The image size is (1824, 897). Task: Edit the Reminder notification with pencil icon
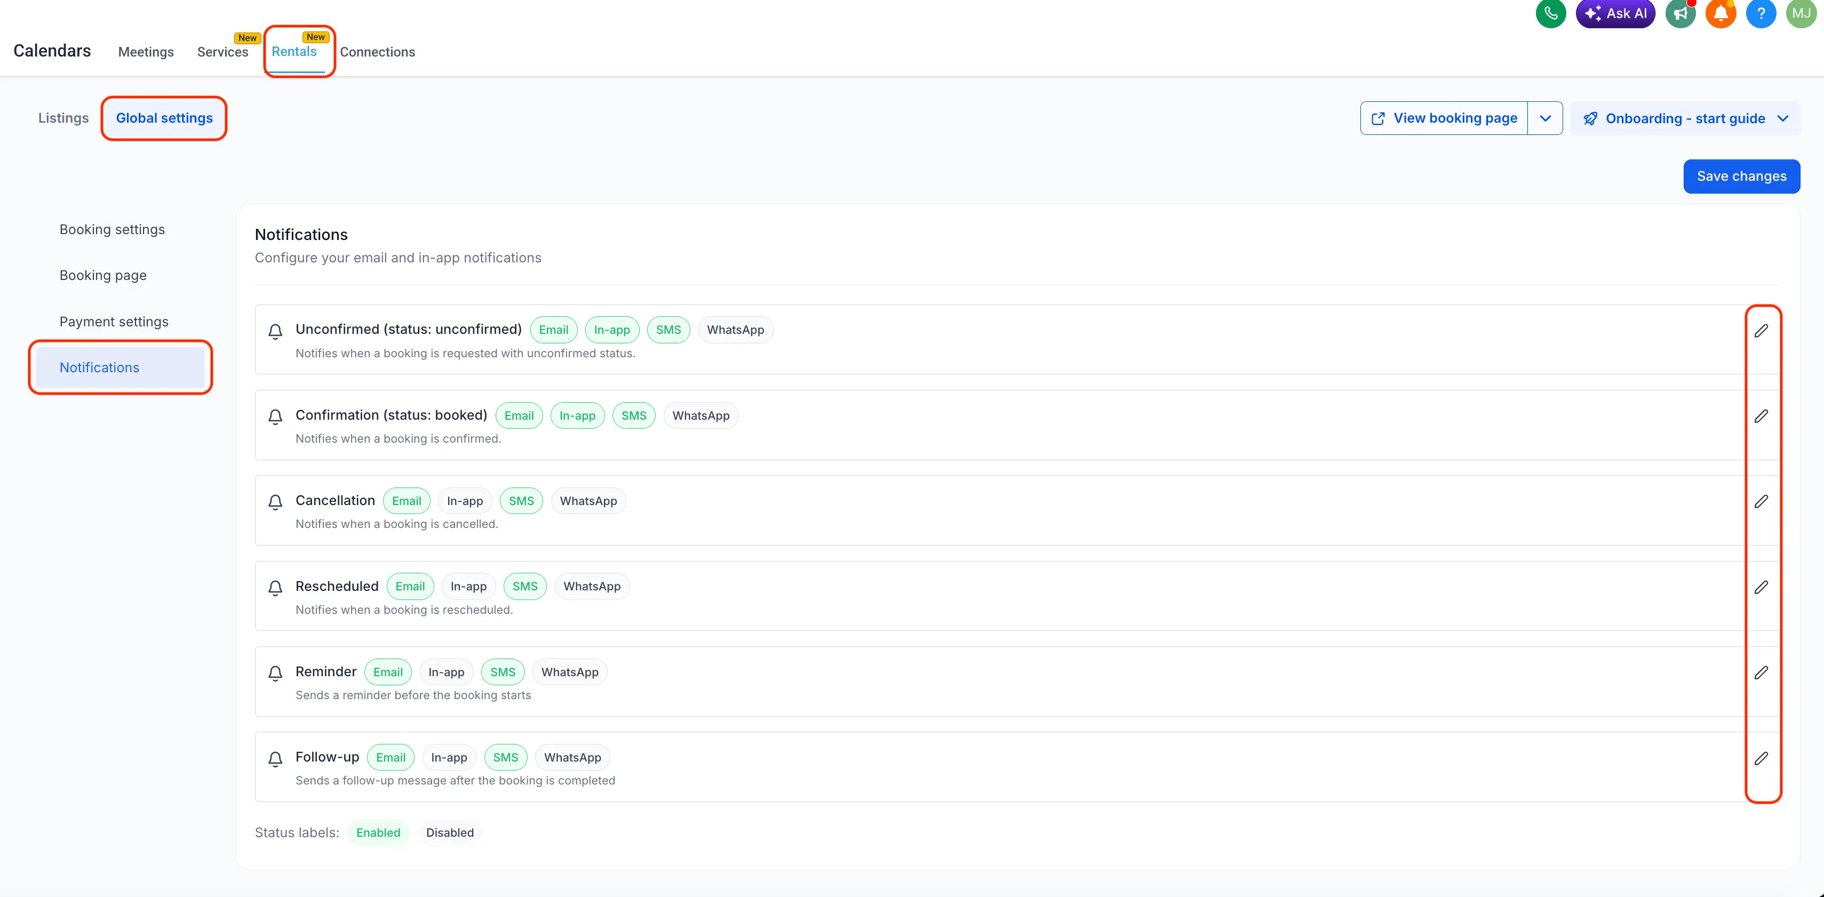coord(1761,672)
